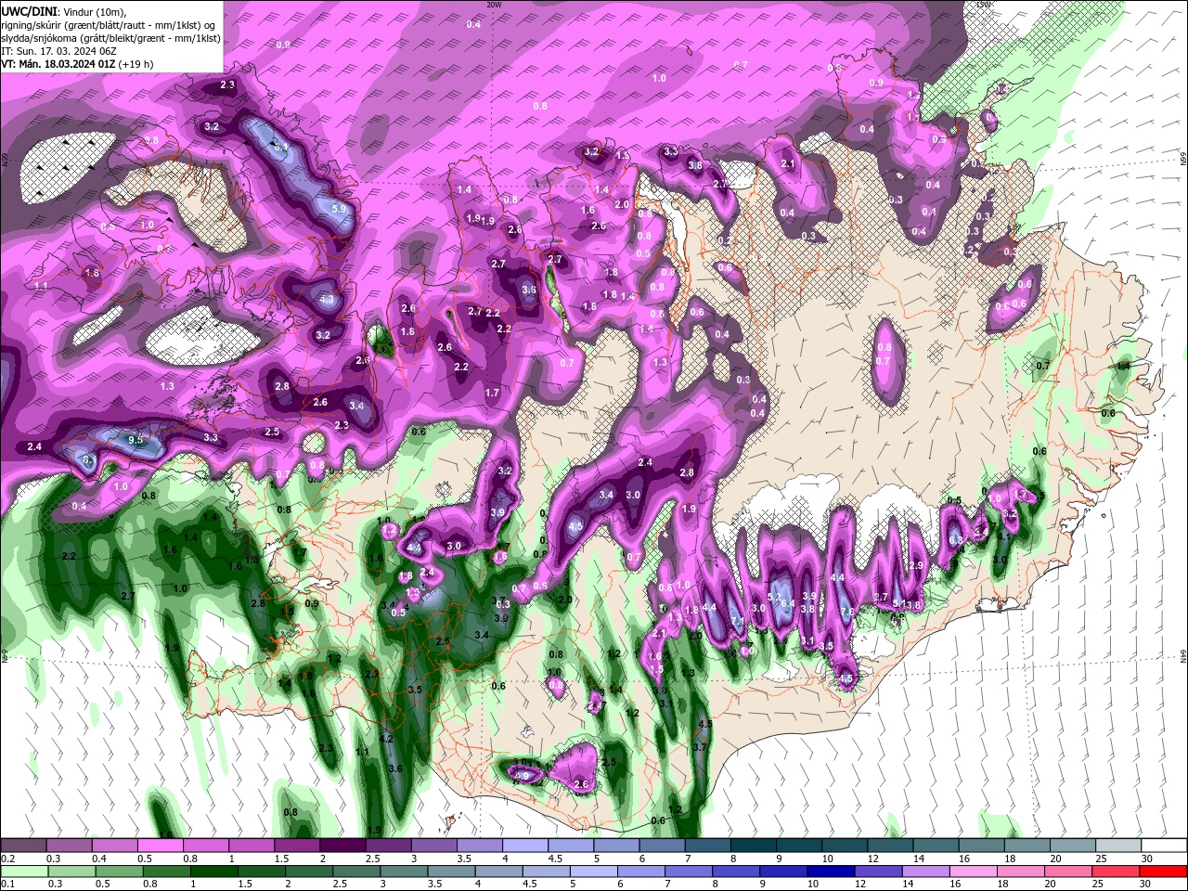Click the pink lower legend swatch for 16
Image resolution: width=1188 pixels, height=891 pixels.
pyautogui.click(x=975, y=872)
